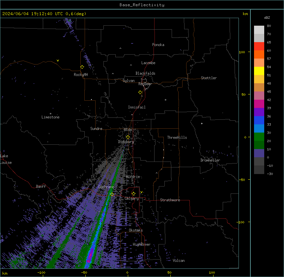This screenshot has height=277, width=284.
Task: Click the Airdrie label
Action: [133, 177]
